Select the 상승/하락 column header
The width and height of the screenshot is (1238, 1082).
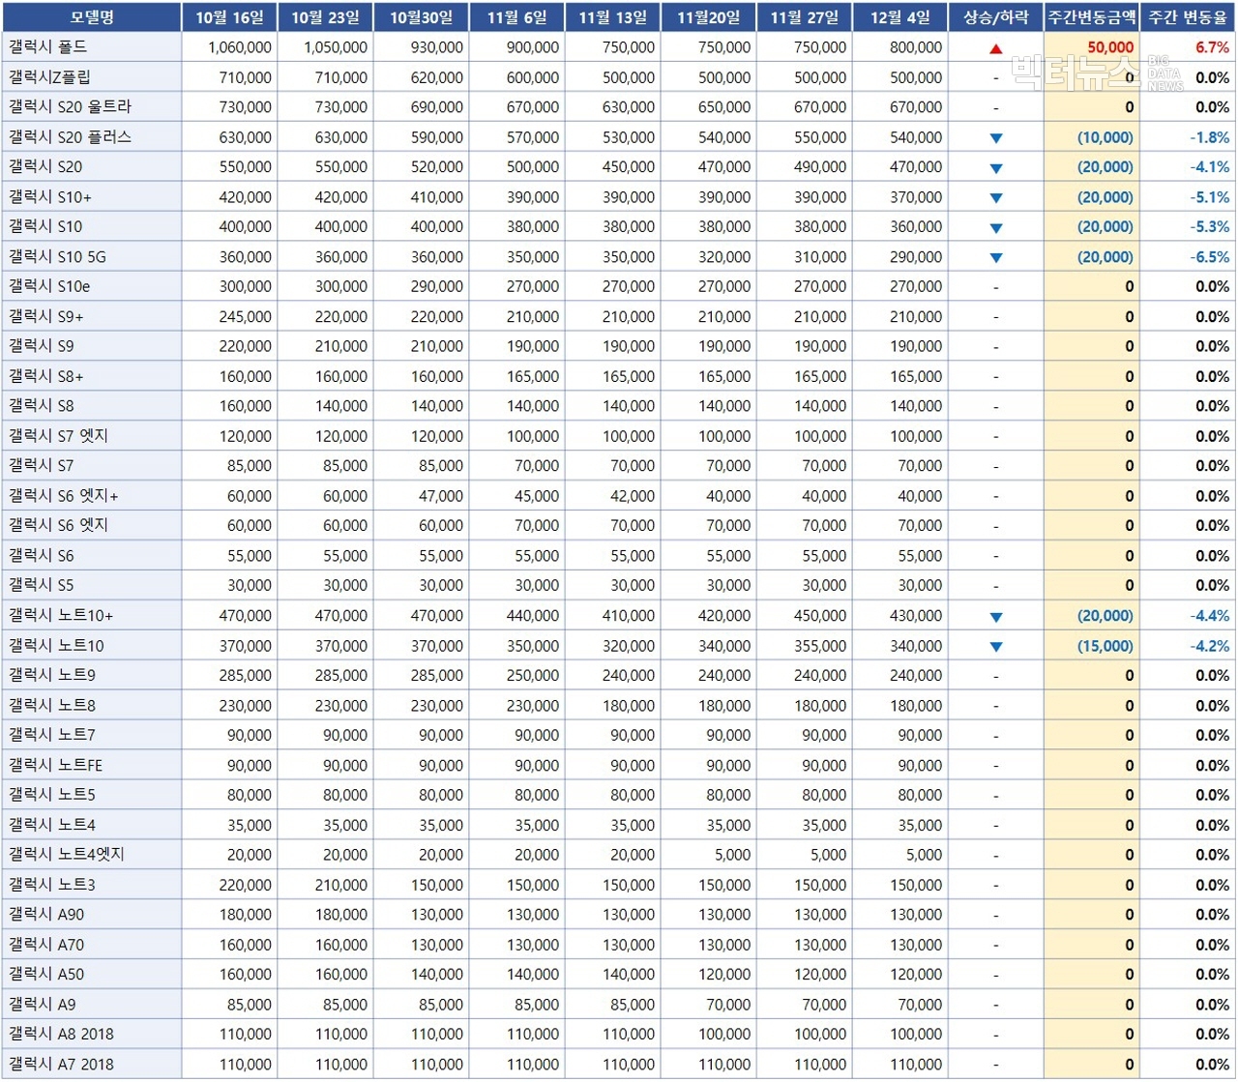[x=996, y=16]
